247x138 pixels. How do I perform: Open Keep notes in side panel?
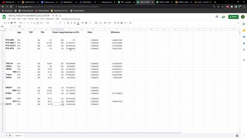pyautogui.click(x=244, y=30)
